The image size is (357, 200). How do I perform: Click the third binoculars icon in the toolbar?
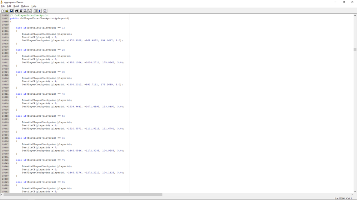[25, 11]
